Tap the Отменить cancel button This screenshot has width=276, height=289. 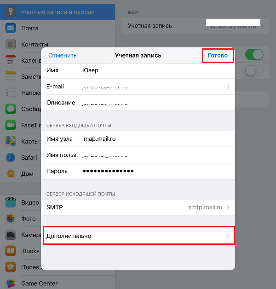tap(62, 55)
